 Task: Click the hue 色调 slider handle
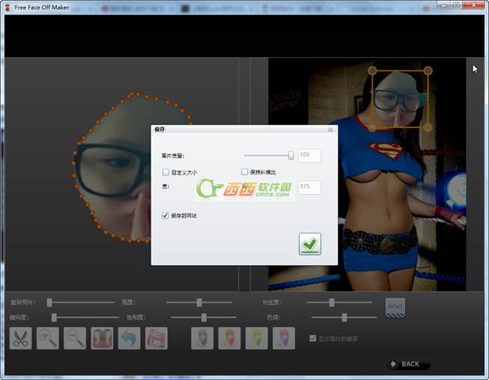click(x=344, y=317)
